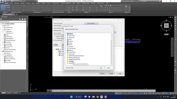Click the TOP face of ViewCube

click(166, 26)
